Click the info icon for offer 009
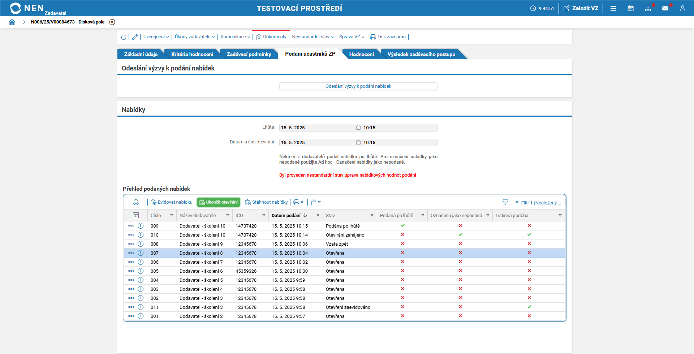 pos(141,226)
